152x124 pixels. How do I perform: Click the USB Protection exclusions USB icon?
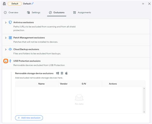(10, 61)
